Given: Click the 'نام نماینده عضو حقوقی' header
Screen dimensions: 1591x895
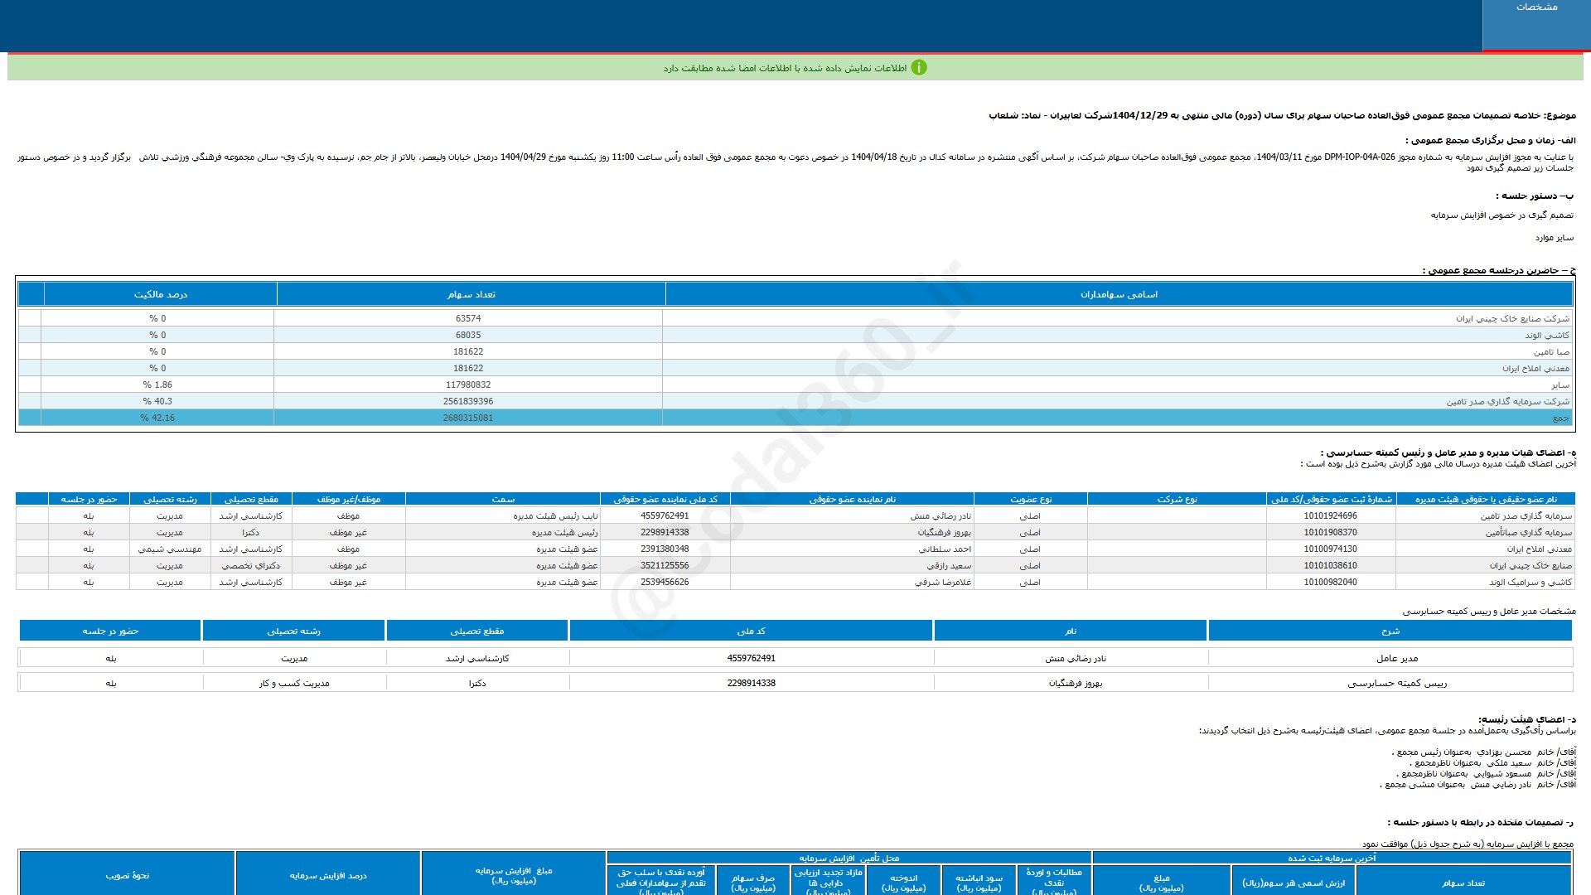Looking at the screenshot, I should tap(852, 499).
